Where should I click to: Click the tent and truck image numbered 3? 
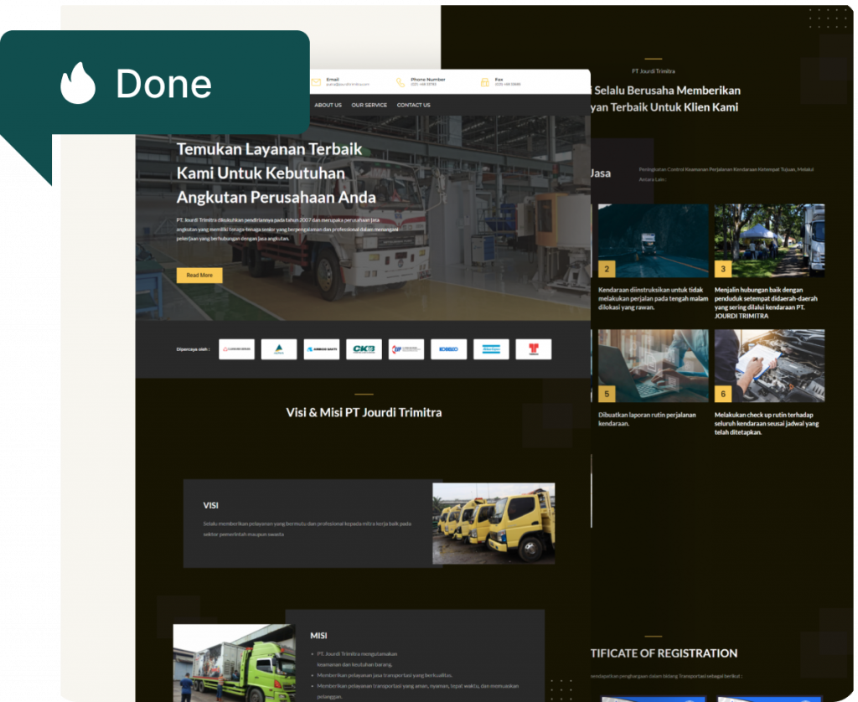coord(769,240)
